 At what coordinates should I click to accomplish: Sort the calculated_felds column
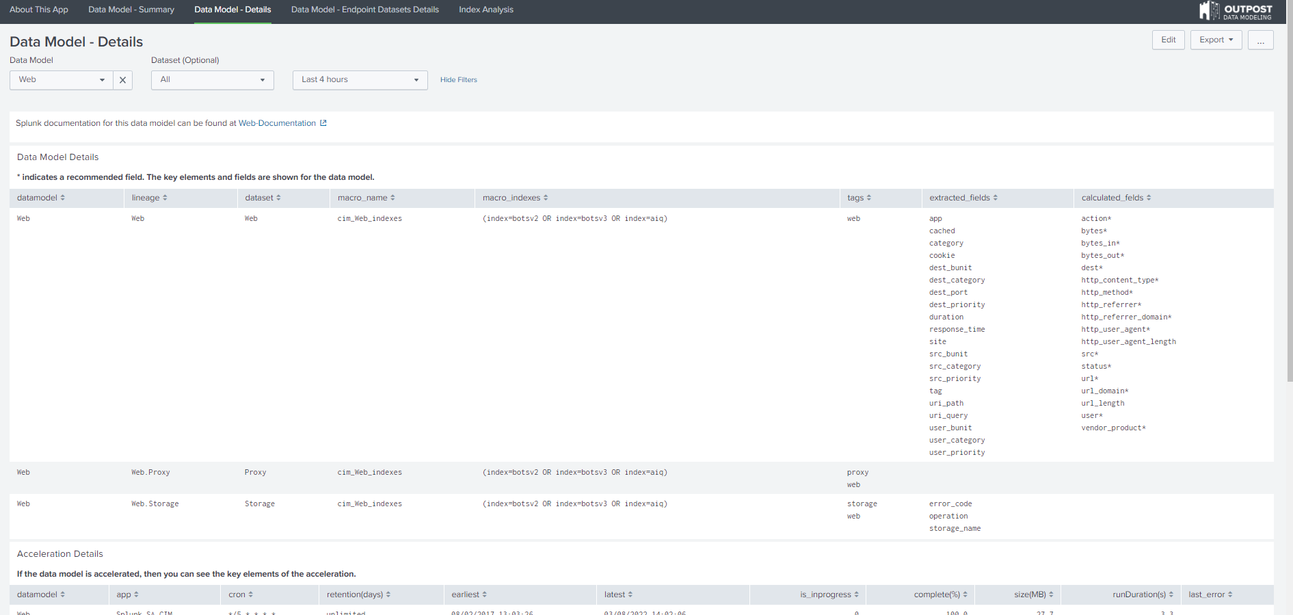click(x=1116, y=198)
